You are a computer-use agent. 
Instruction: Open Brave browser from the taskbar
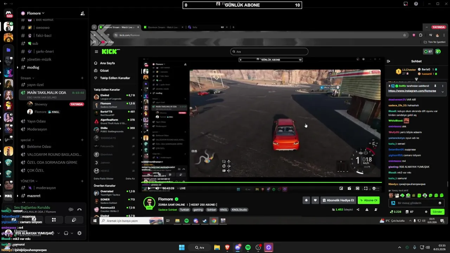(x=227, y=247)
